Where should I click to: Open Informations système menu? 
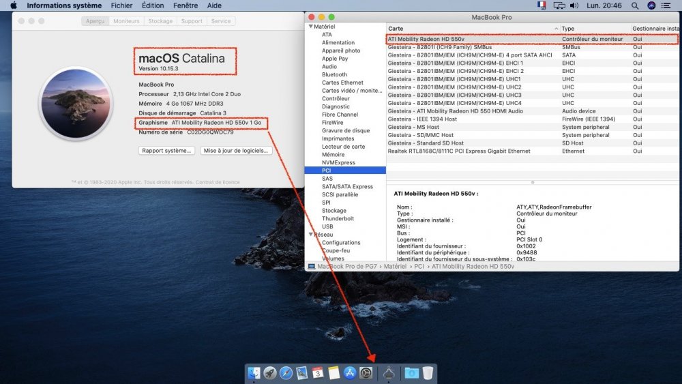click(64, 5)
